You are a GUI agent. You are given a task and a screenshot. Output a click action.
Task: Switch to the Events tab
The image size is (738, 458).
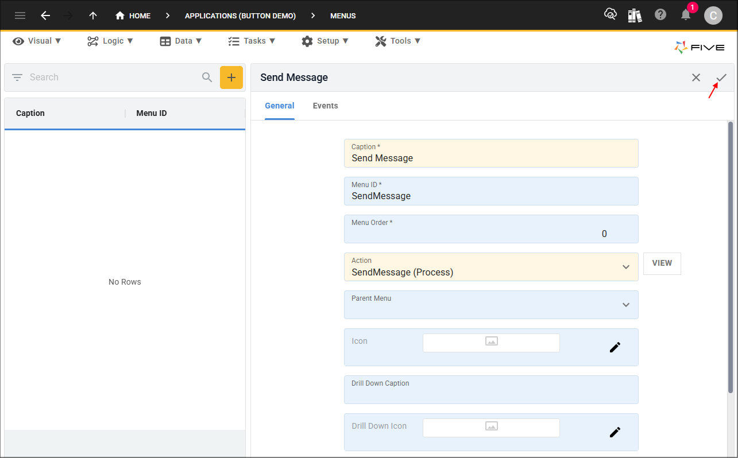point(326,106)
